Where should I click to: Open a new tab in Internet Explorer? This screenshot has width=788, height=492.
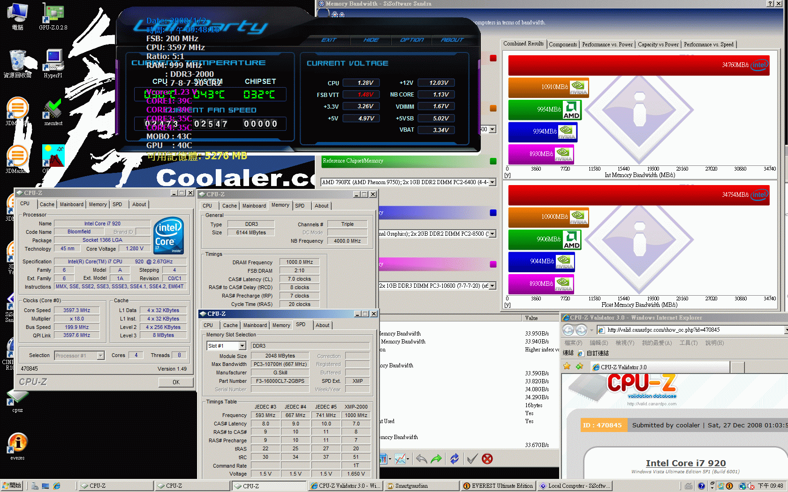pos(737,367)
